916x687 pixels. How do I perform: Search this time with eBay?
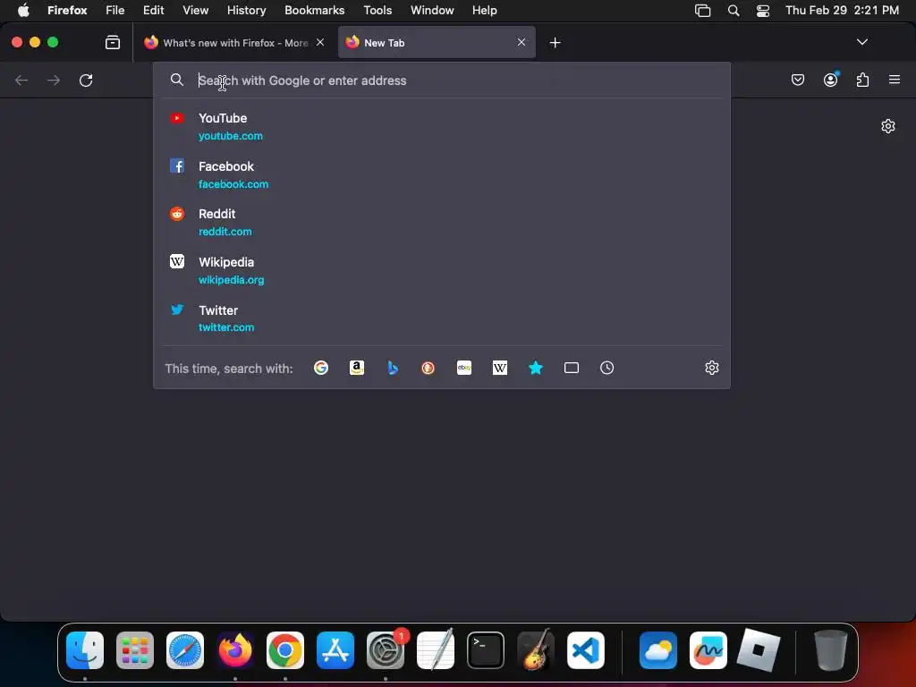[x=464, y=368]
